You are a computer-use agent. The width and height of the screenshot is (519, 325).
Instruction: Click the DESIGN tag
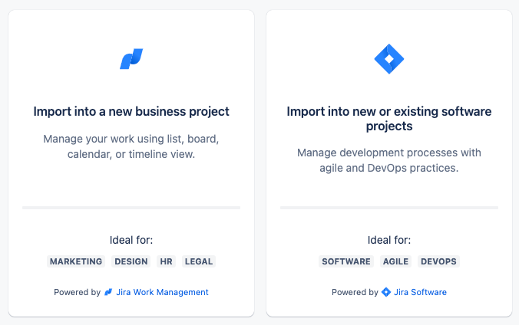[x=131, y=261]
